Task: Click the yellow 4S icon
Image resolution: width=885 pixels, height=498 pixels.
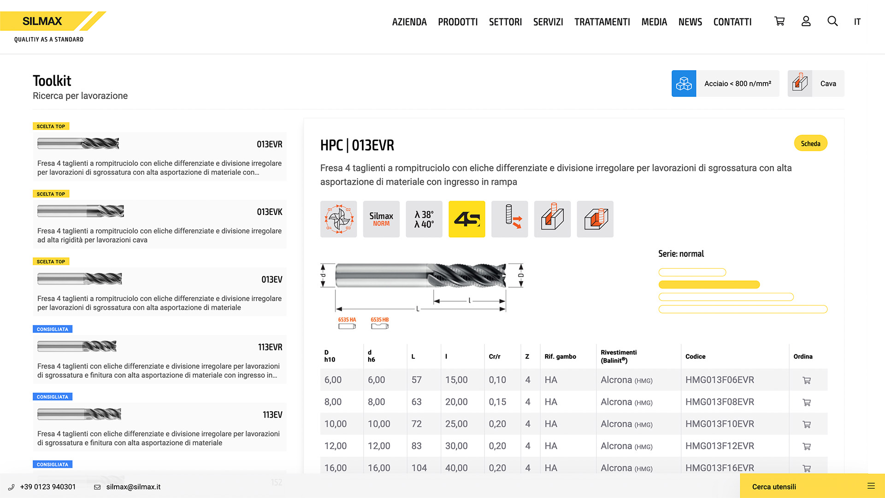Action: click(x=467, y=219)
